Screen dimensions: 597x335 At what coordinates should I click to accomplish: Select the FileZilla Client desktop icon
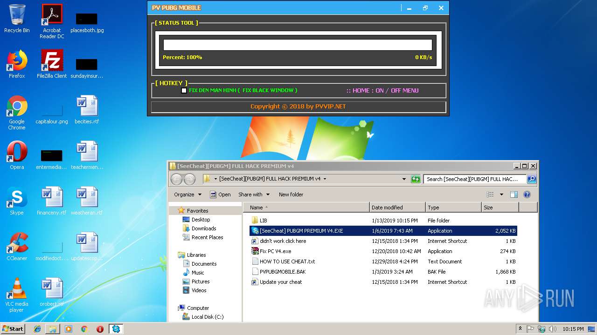tap(52, 64)
